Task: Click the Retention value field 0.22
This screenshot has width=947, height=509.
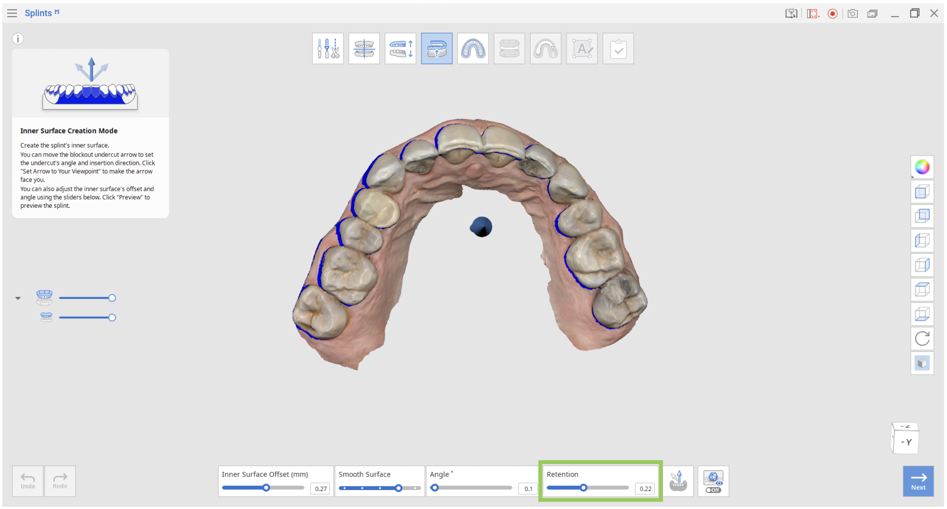Action: [x=645, y=489]
